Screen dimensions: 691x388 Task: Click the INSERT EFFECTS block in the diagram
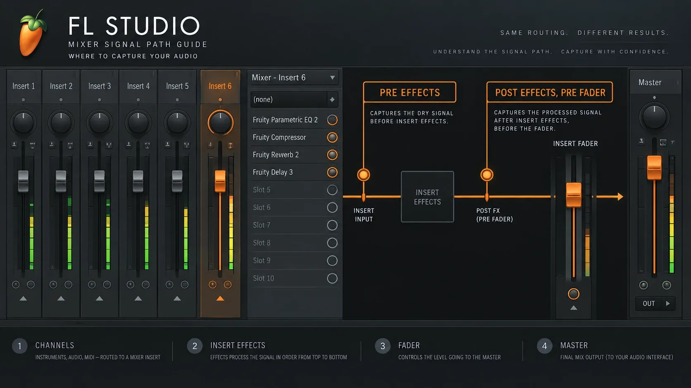tap(427, 197)
